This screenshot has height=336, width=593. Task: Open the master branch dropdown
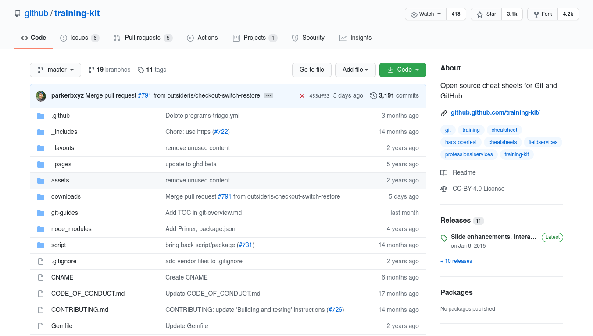55,70
